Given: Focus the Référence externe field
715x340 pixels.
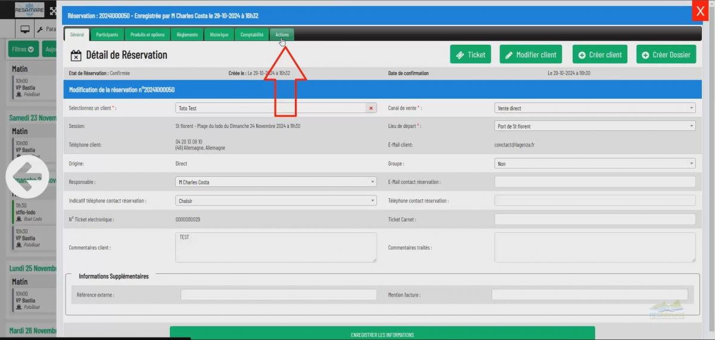Looking at the screenshot, I should 279,295.
